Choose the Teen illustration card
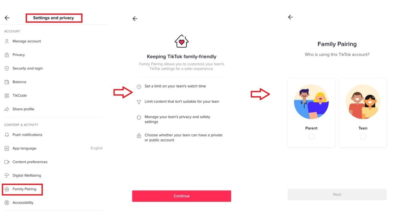This screenshot has height=223, width=411. 363,113
